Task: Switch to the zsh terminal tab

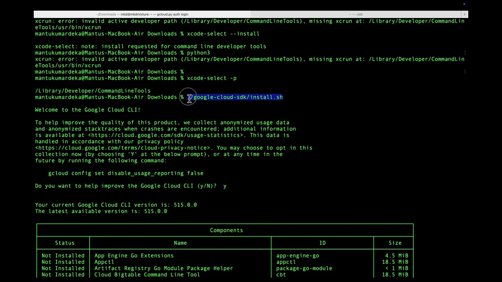Action: coord(356,14)
